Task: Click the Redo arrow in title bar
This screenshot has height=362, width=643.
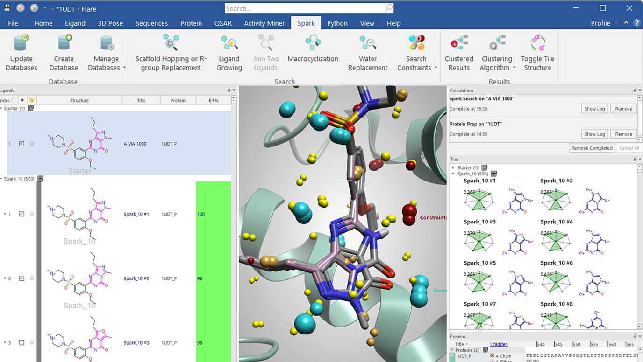Action: [x=34, y=8]
